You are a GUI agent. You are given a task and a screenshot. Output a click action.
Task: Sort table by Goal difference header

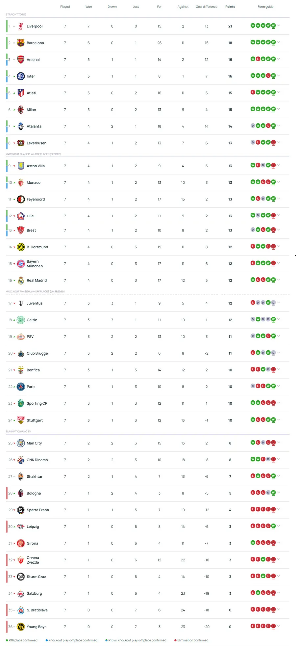pyautogui.click(x=207, y=7)
